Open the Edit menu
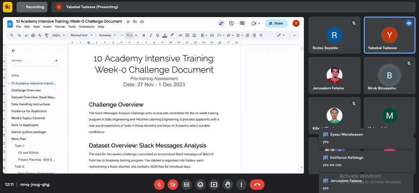The width and height of the screenshot is (419, 193). [27, 27]
